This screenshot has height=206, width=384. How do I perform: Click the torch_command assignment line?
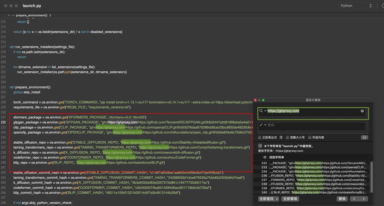(x=133, y=102)
